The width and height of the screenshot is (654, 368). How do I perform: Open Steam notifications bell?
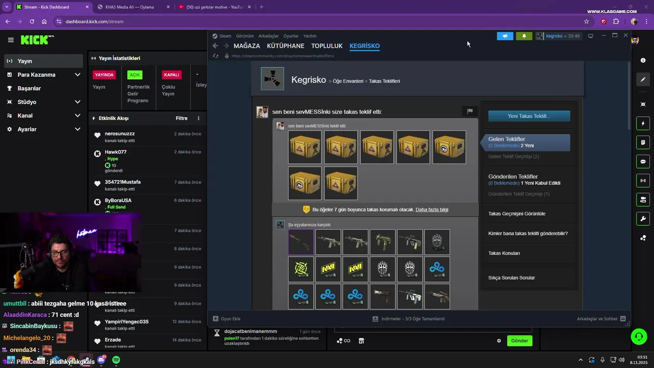click(524, 36)
